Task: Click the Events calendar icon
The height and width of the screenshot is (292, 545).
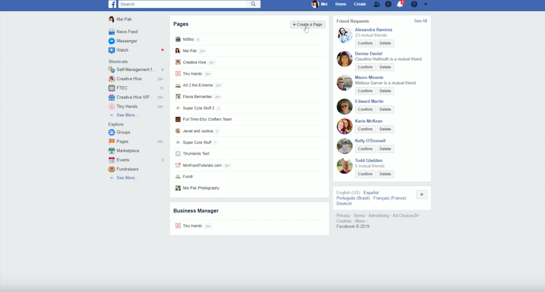Action: pyautogui.click(x=111, y=159)
